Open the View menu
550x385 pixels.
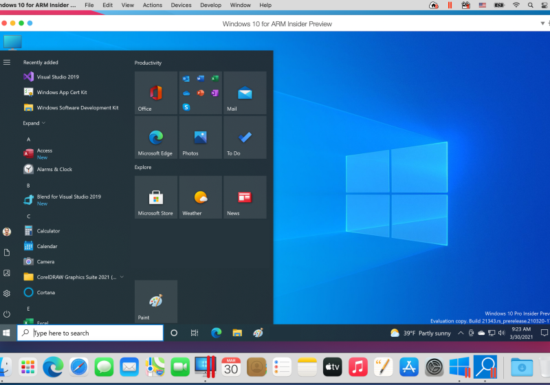(x=128, y=5)
